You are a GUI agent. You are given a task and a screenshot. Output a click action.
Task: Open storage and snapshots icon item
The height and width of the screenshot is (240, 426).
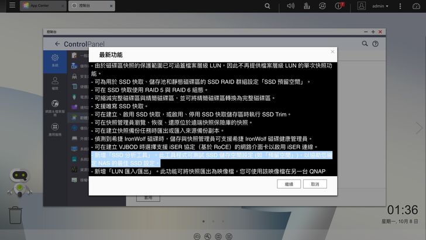click(74, 66)
